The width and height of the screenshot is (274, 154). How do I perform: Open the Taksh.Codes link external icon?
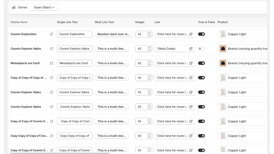pyautogui.click(x=191, y=49)
